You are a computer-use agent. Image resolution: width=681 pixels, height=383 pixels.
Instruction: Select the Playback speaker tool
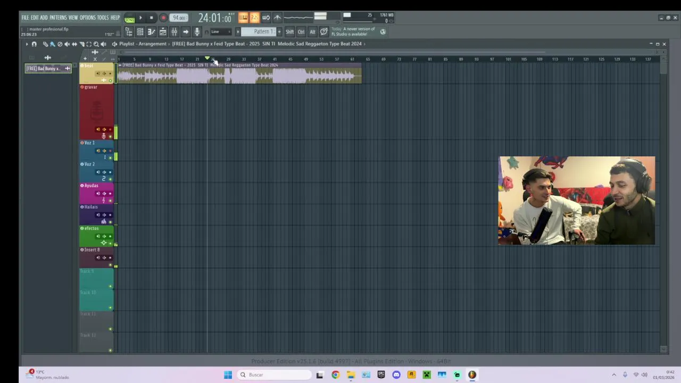tap(103, 44)
